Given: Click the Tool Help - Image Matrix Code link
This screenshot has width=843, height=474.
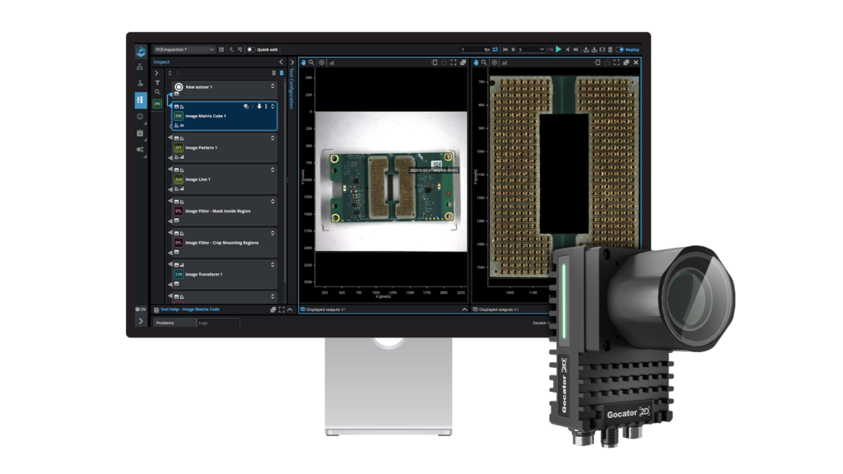Looking at the screenshot, I should coord(189,309).
